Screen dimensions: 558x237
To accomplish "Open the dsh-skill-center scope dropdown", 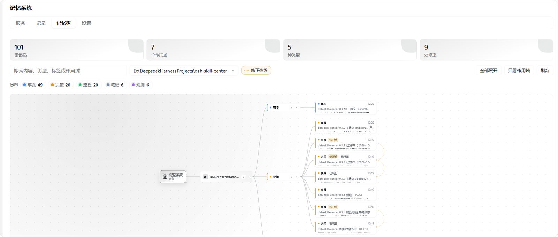I will [184, 71].
